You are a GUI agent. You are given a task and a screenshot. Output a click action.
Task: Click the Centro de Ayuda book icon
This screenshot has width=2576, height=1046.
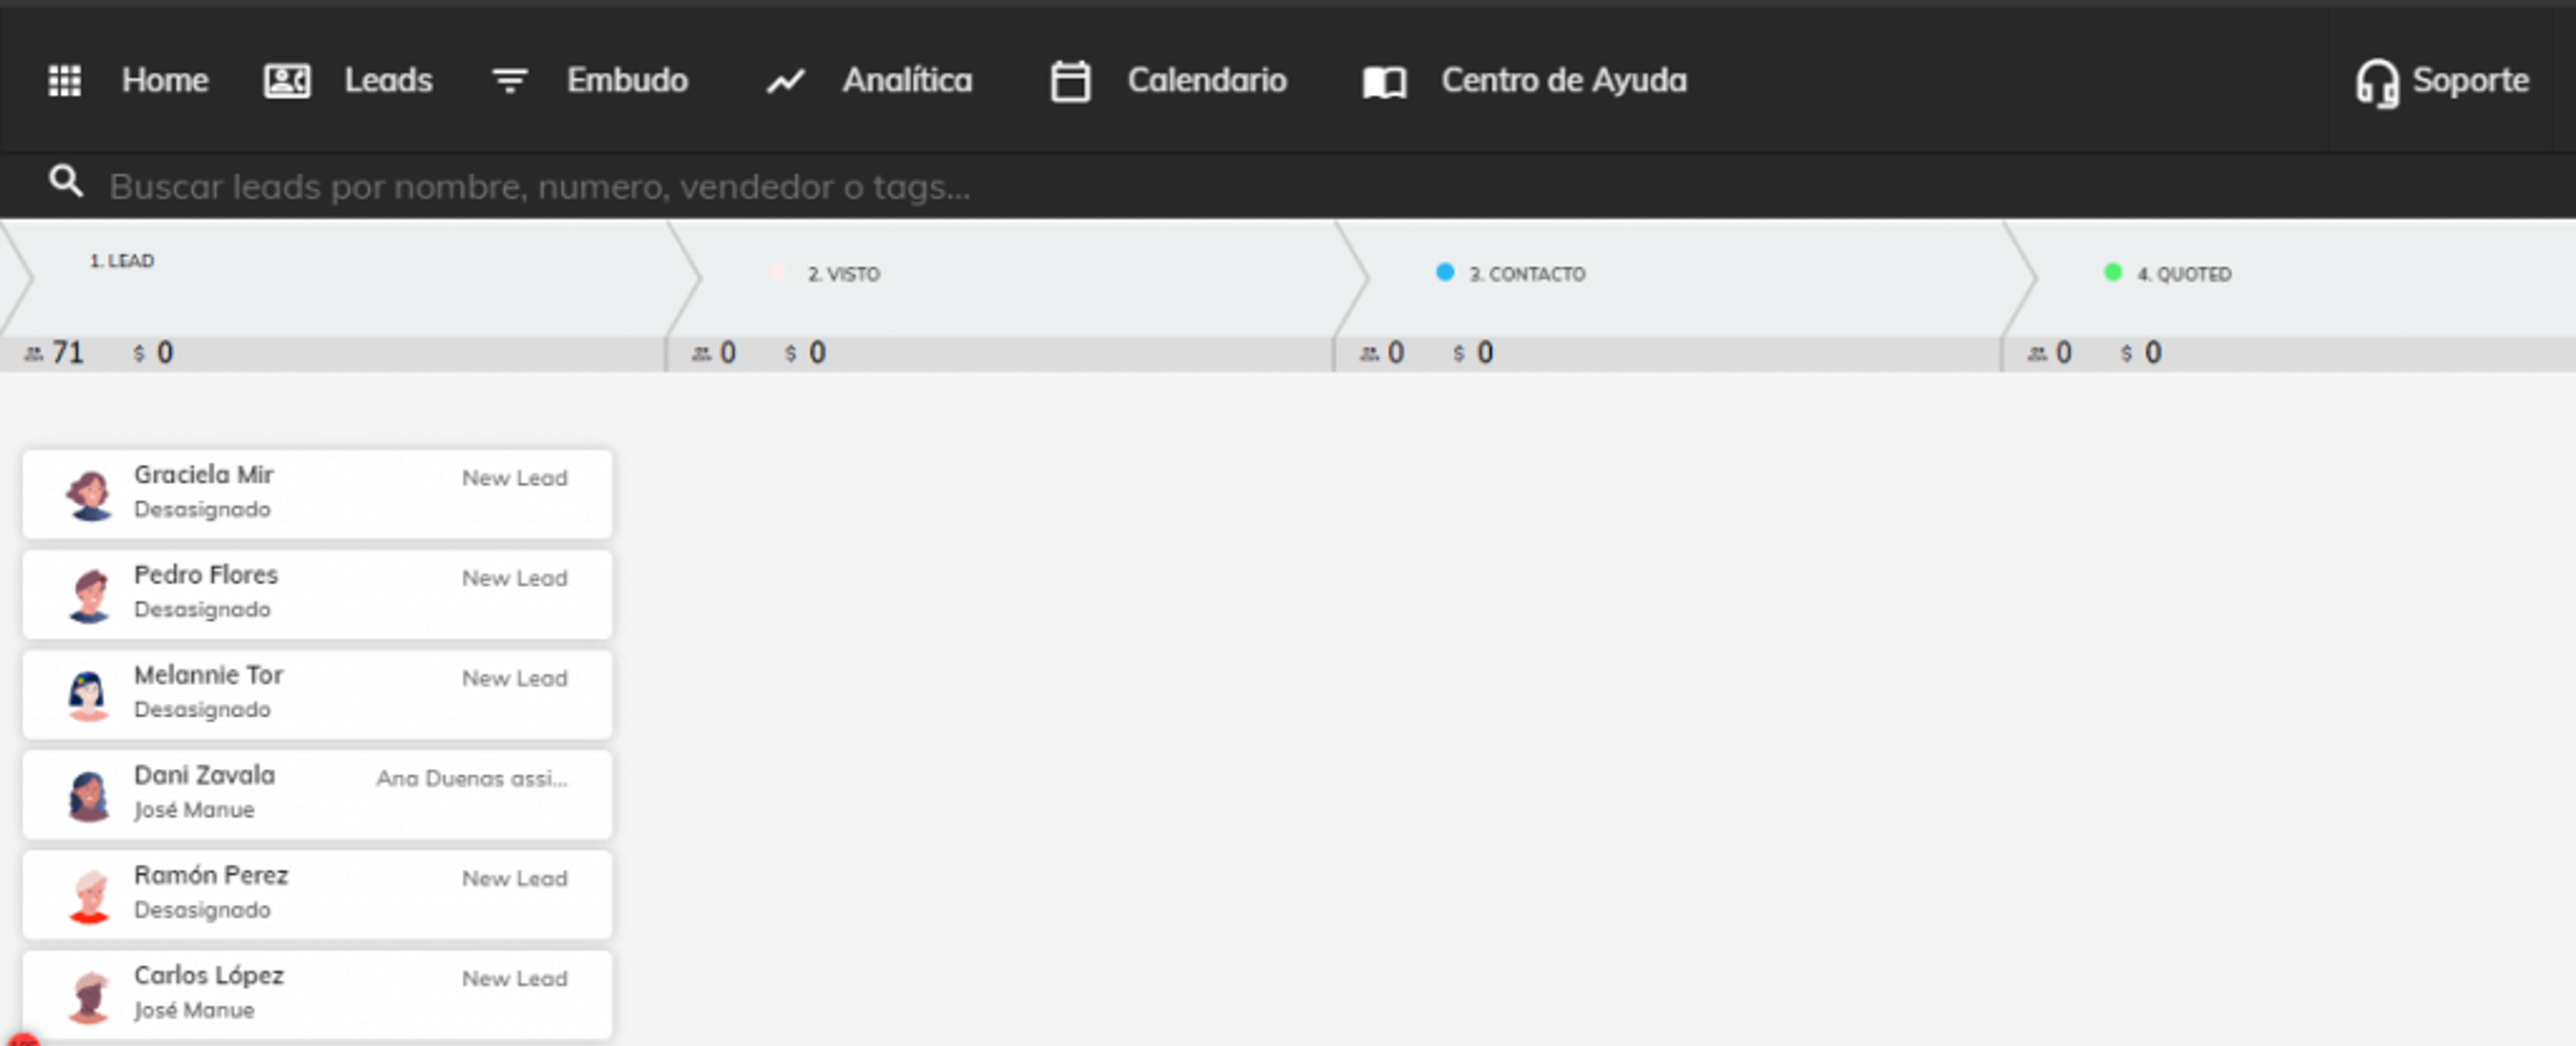pyautogui.click(x=1385, y=82)
